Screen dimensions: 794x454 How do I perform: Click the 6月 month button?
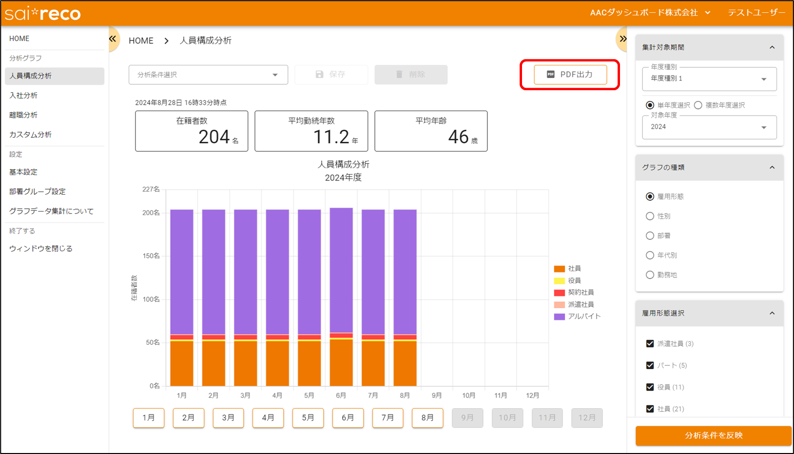click(x=348, y=418)
